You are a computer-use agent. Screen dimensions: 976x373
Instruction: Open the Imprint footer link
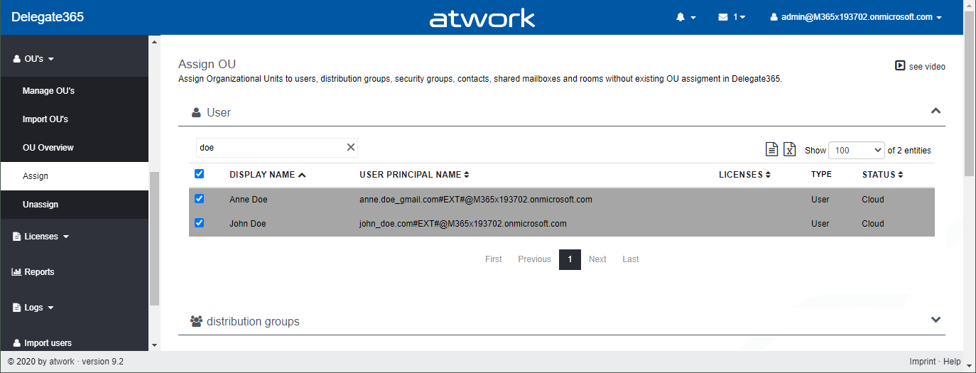[x=922, y=362]
